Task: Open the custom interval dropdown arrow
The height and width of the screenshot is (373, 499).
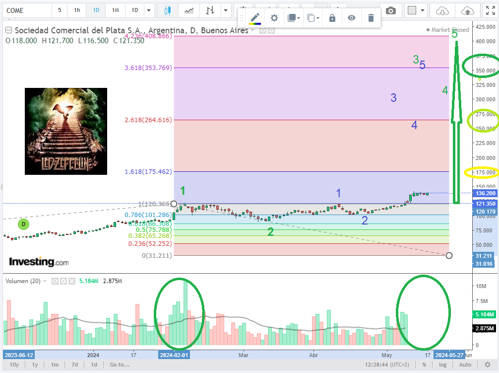Action: pos(149,10)
